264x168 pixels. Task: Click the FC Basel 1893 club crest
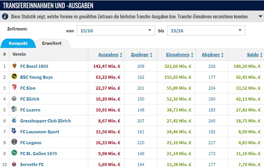15,66
